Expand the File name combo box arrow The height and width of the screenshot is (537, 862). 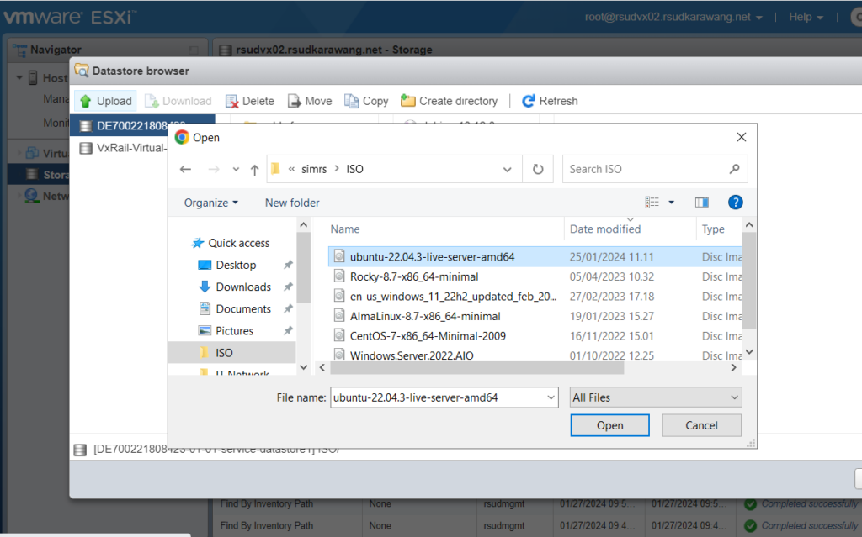pos(551,397)
